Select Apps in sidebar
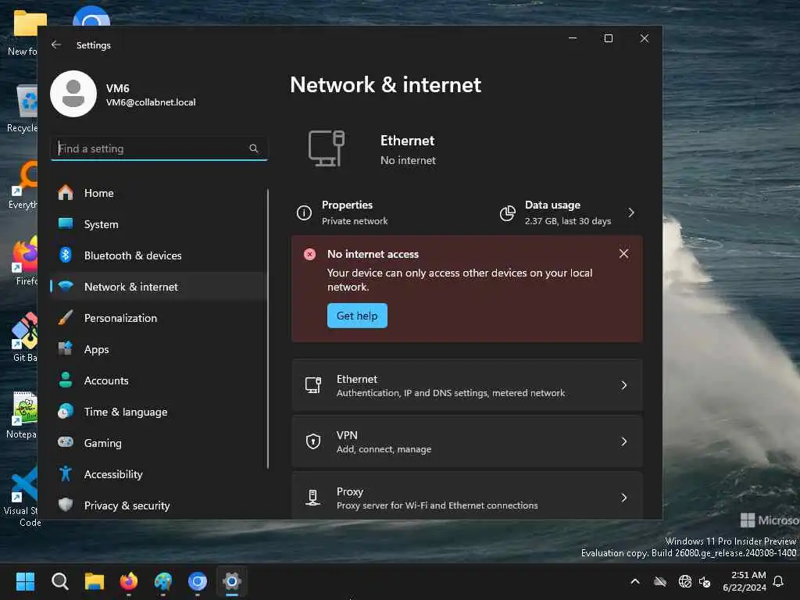The width and height of the screenshot is (800, 600). coord(158,349)
